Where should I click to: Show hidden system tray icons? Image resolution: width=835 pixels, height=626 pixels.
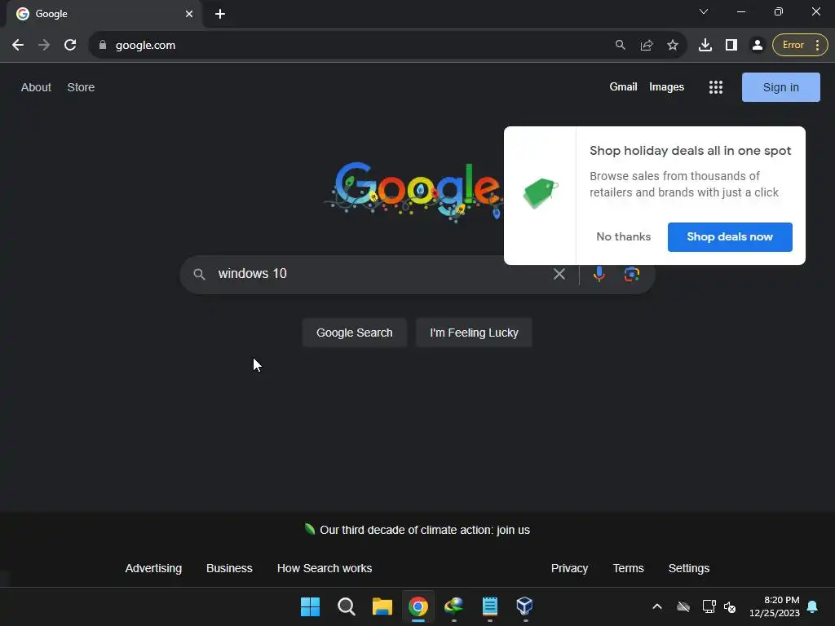pyautogui.click(x=657, y=606)
